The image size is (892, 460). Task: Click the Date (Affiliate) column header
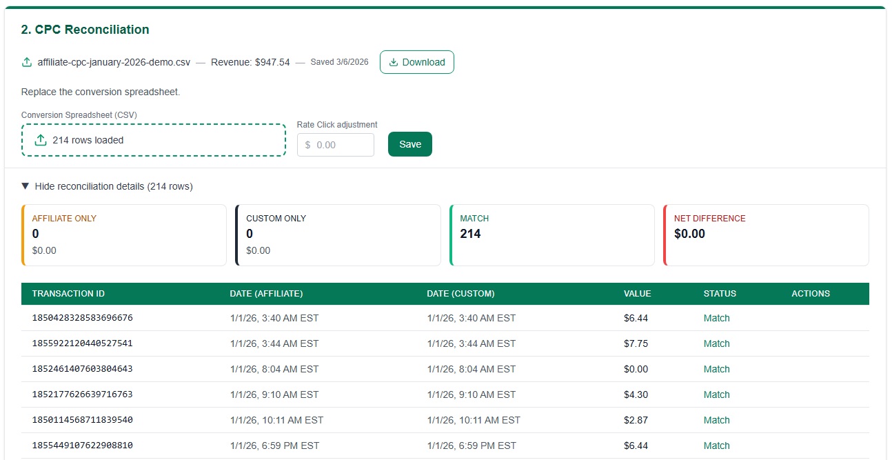(266, 293)
